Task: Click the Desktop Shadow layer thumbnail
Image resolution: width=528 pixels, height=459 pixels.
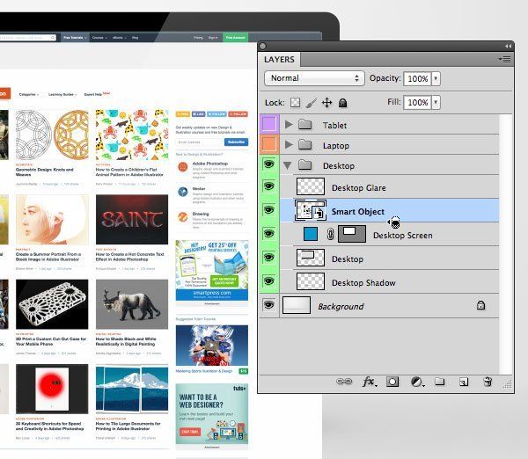Action: pyautogui.click(x=311, y=281)
